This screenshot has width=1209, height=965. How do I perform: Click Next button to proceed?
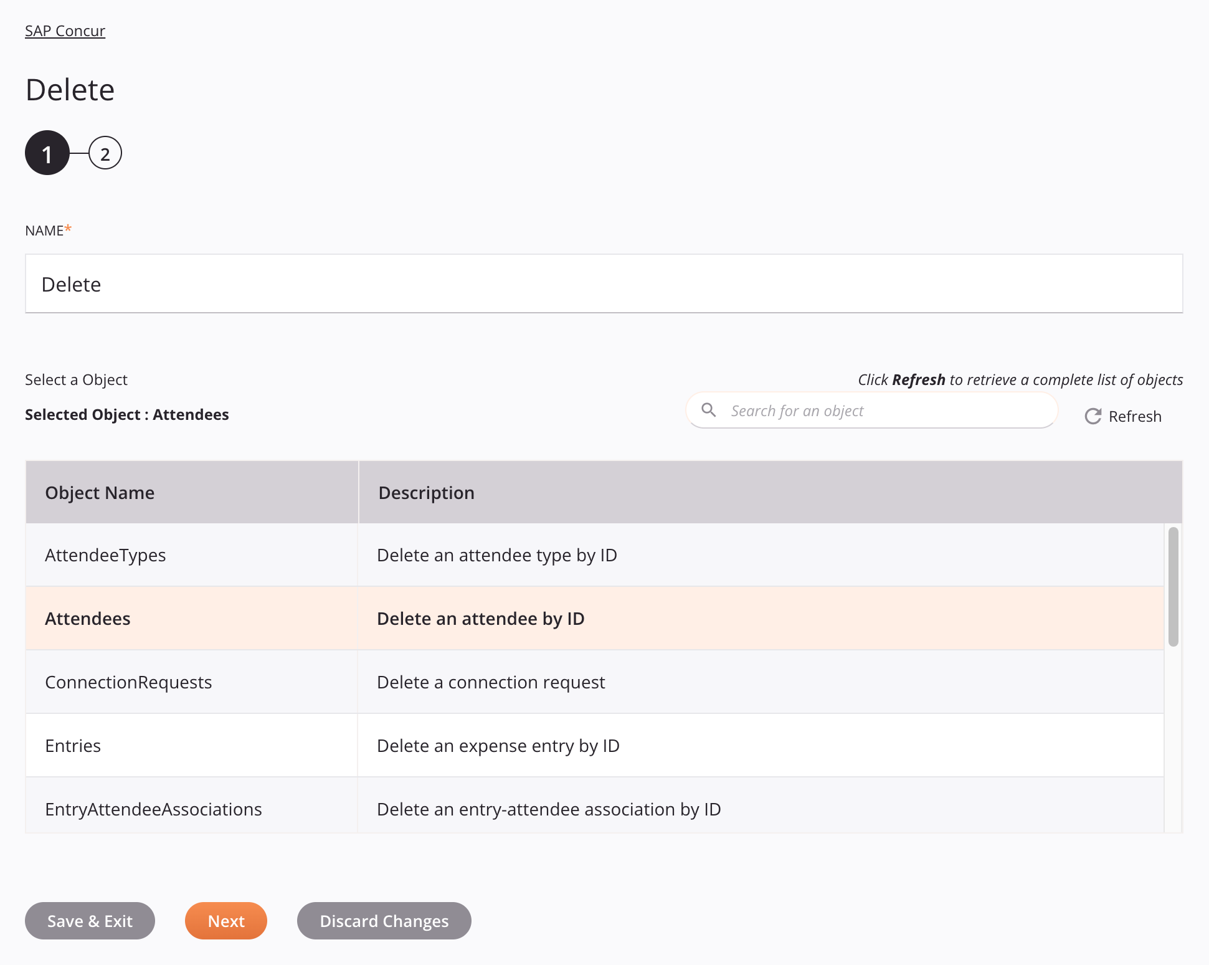(x=225, y=921)
